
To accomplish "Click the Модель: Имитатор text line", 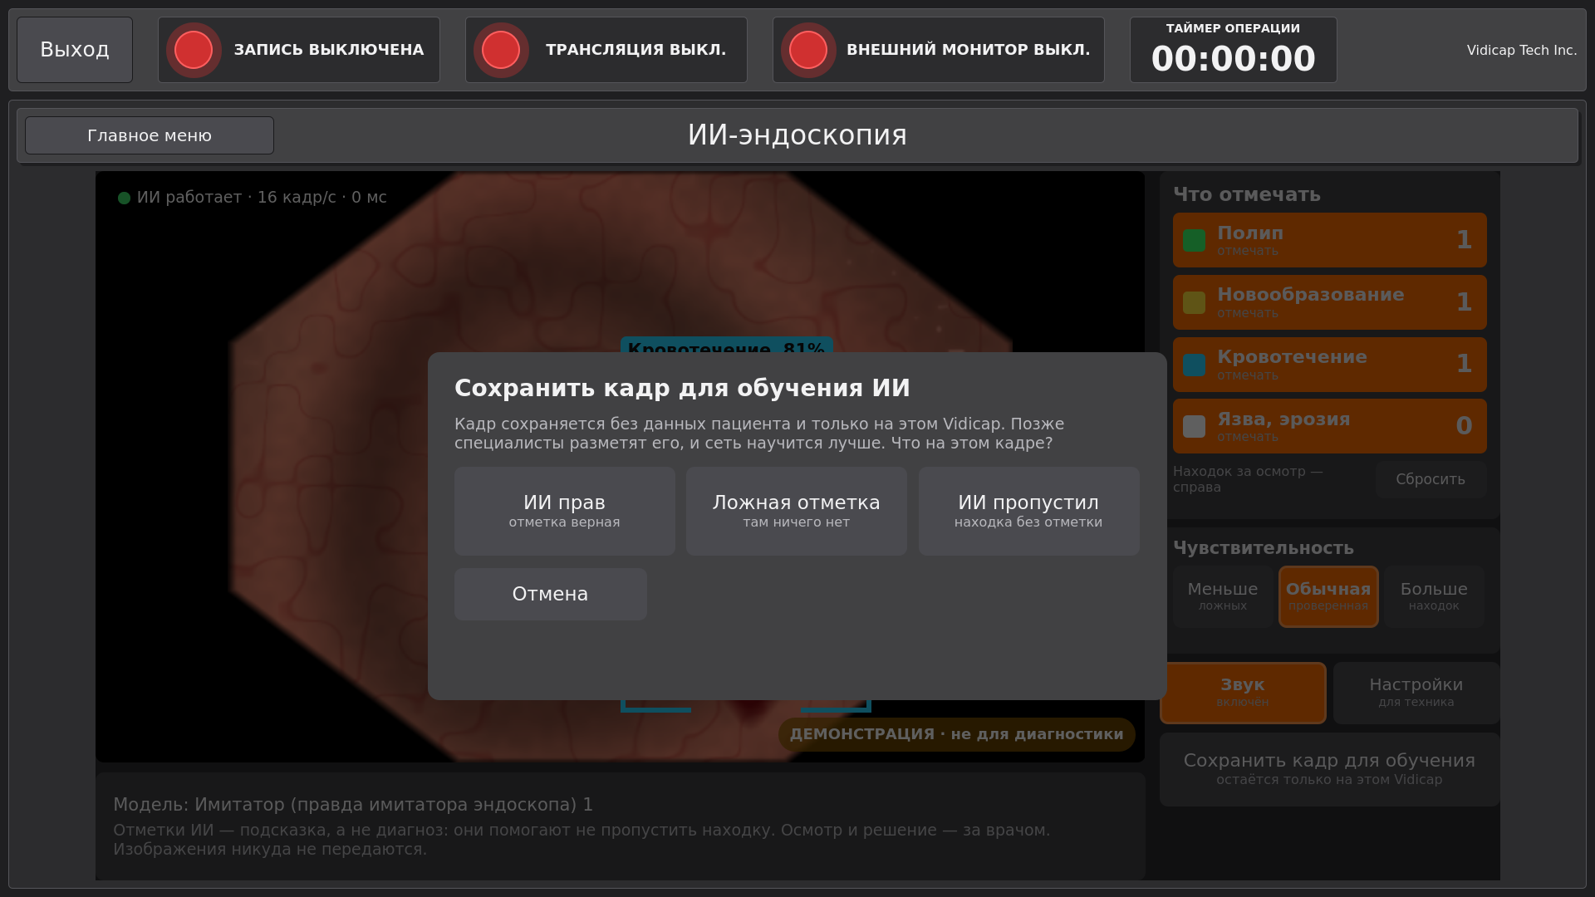I will tap(353, 805).
